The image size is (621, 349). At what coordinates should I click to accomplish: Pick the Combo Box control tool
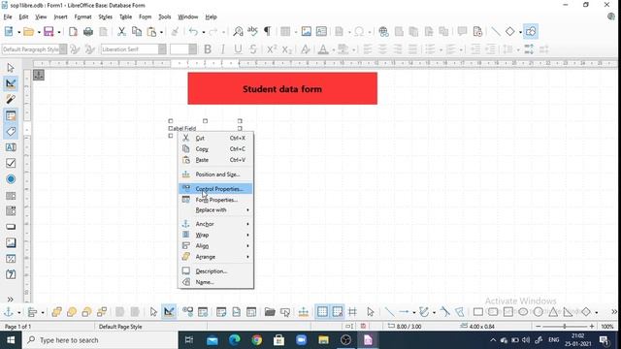tap(11, 211)
